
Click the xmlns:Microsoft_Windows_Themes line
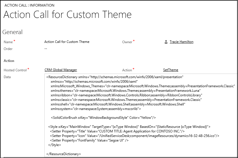[x=143, y=86]
